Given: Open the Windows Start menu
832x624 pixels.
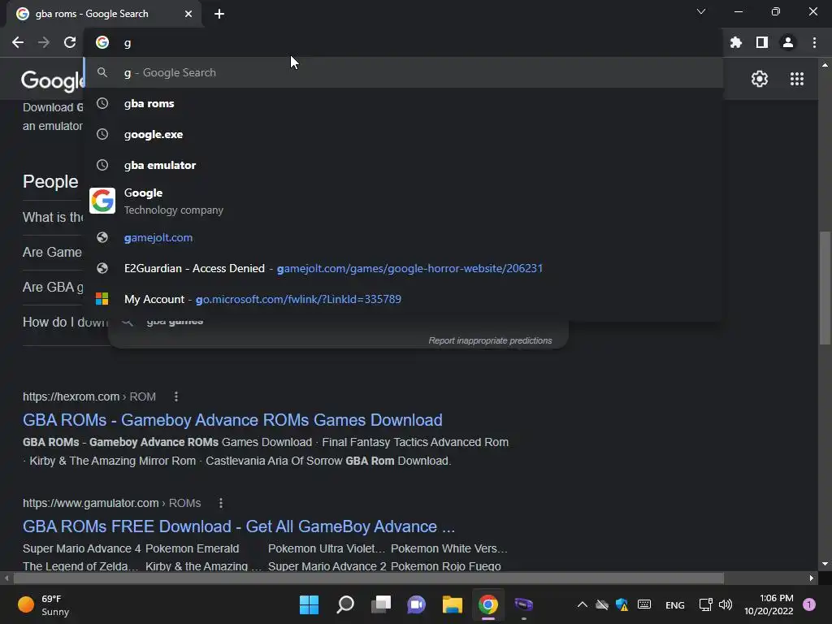Looking at the screenshot, I should (x=309, y=604).
